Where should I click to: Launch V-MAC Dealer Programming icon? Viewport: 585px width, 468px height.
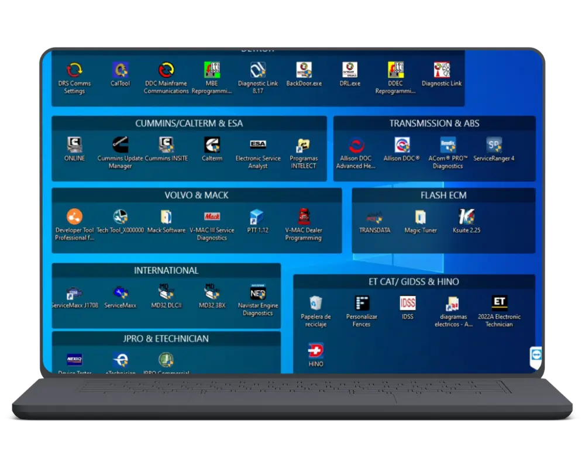click(303, 217)
